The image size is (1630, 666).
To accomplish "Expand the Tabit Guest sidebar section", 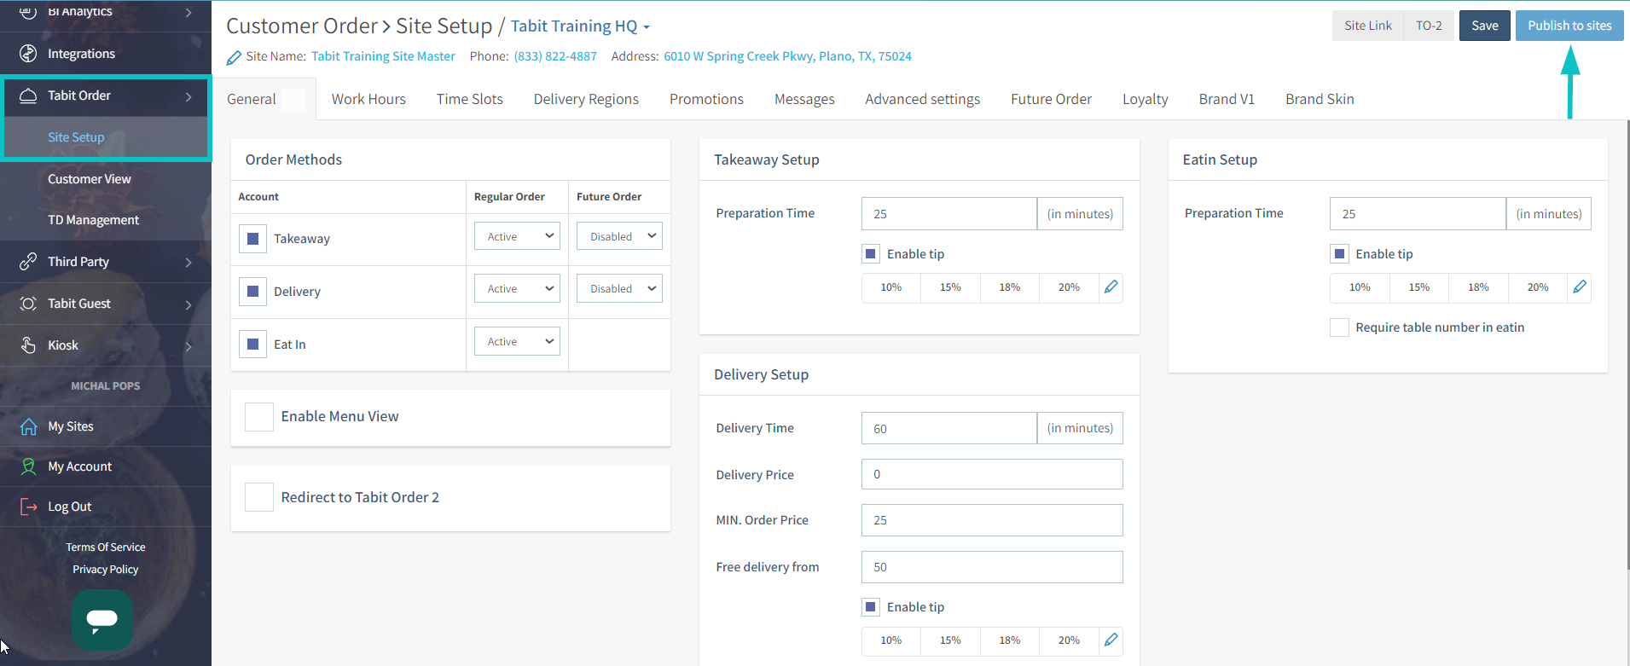I will click(x=189, y=304).
